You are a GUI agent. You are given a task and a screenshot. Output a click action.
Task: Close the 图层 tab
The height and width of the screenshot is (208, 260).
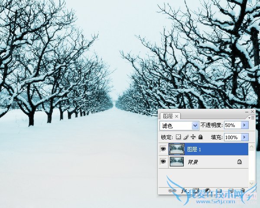click(177, 116)
